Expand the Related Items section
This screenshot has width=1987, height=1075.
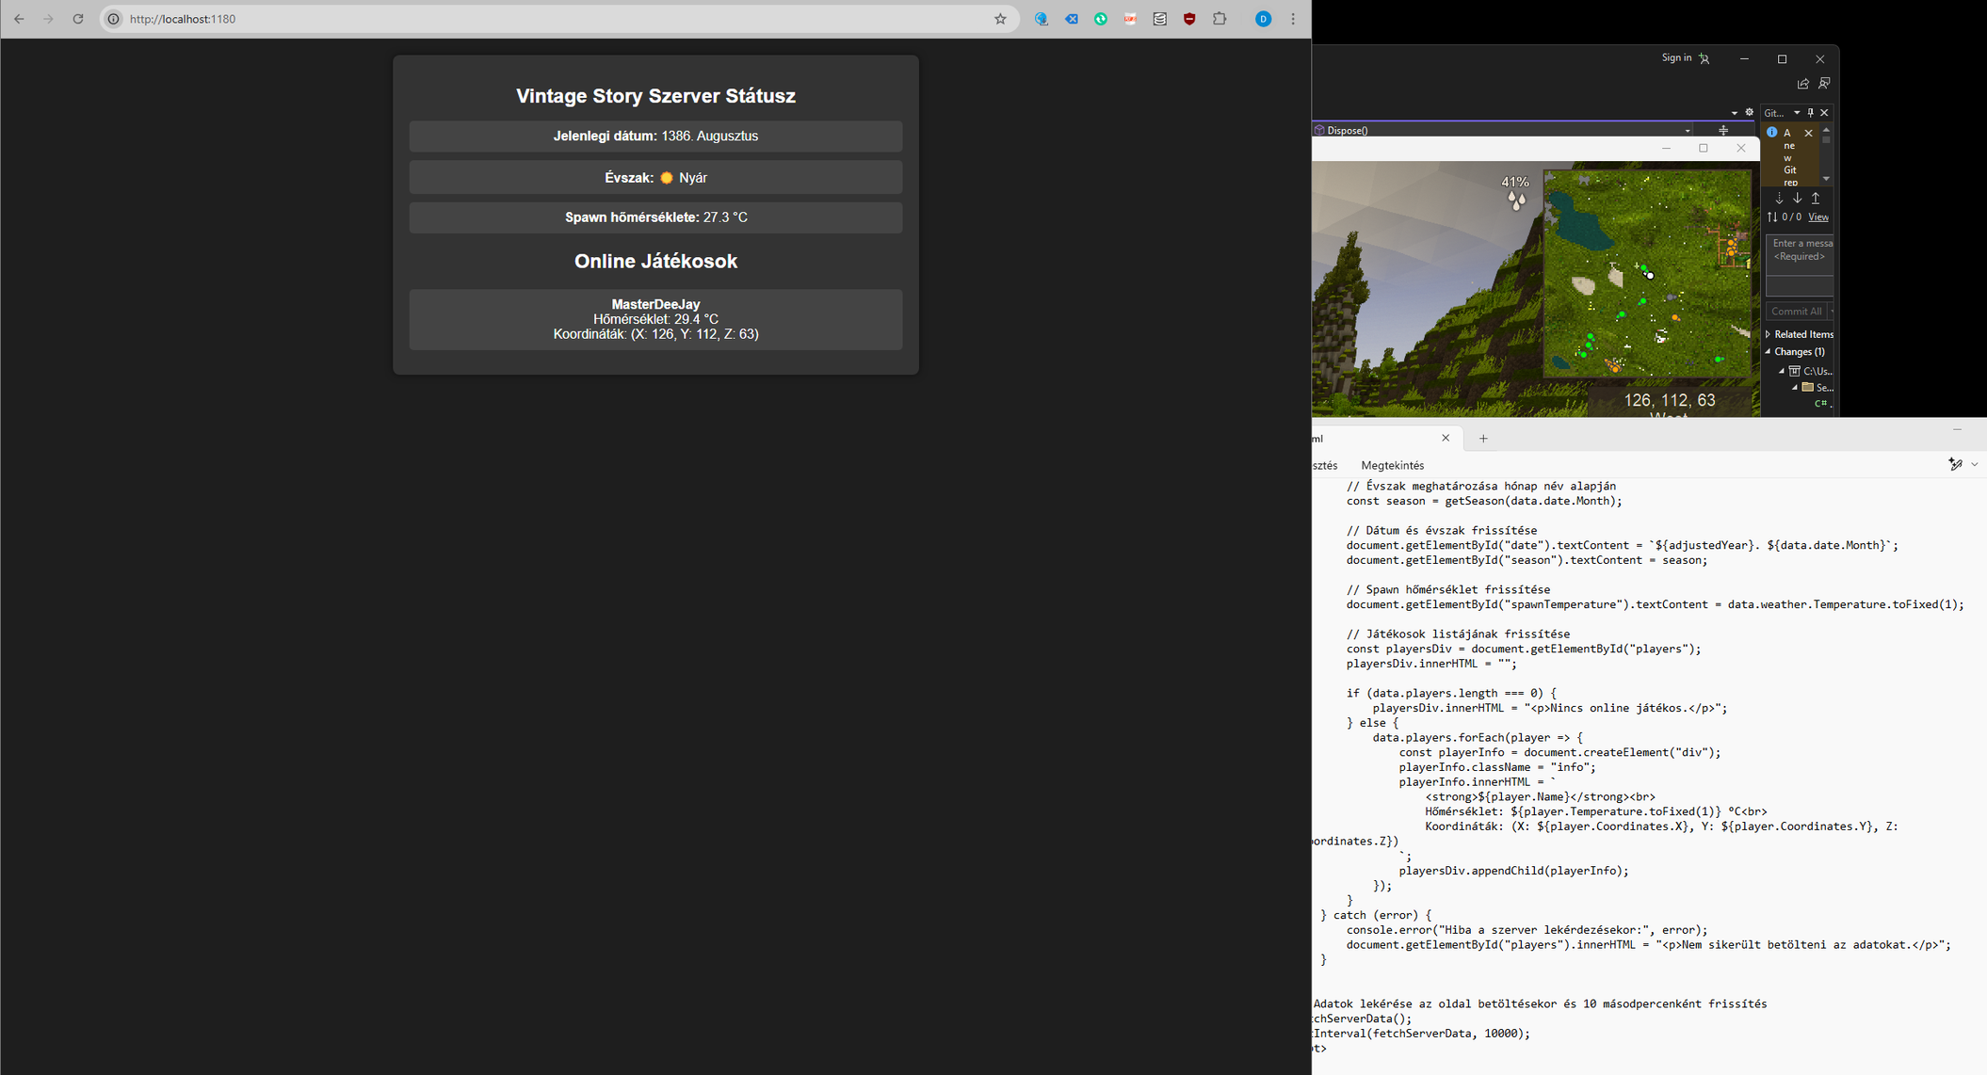(x=1769, y=334)
